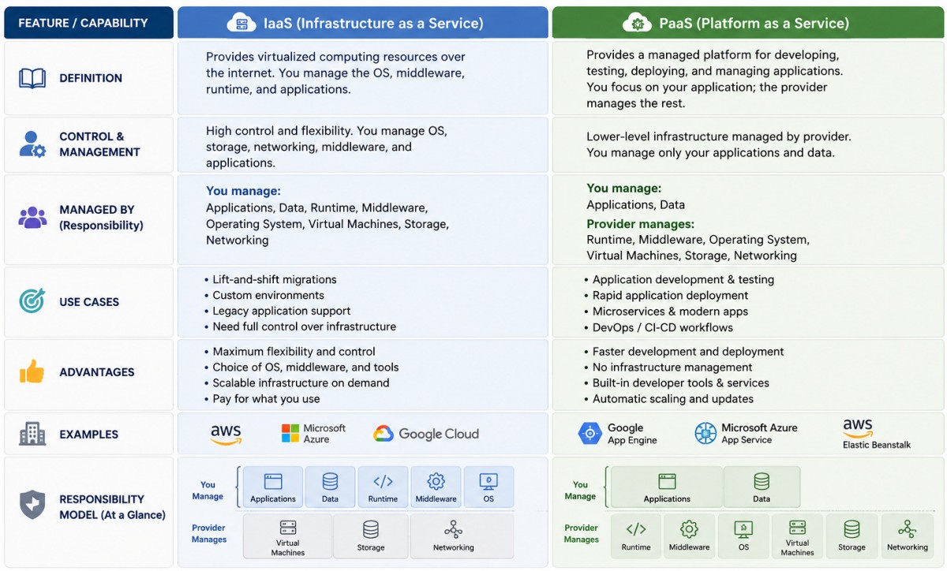Image resolution: width=947 pixels, height=571 pixels.
Task: Select the PaaS OS tile
Action: point(743,536)
